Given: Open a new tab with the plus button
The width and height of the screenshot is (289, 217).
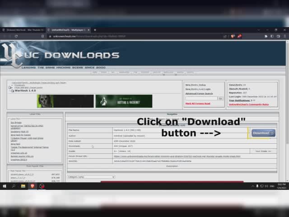Looking at the screenshot, I should [x=95, y=30].
